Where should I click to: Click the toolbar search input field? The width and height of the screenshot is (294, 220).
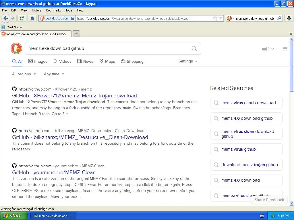point(255,19)
